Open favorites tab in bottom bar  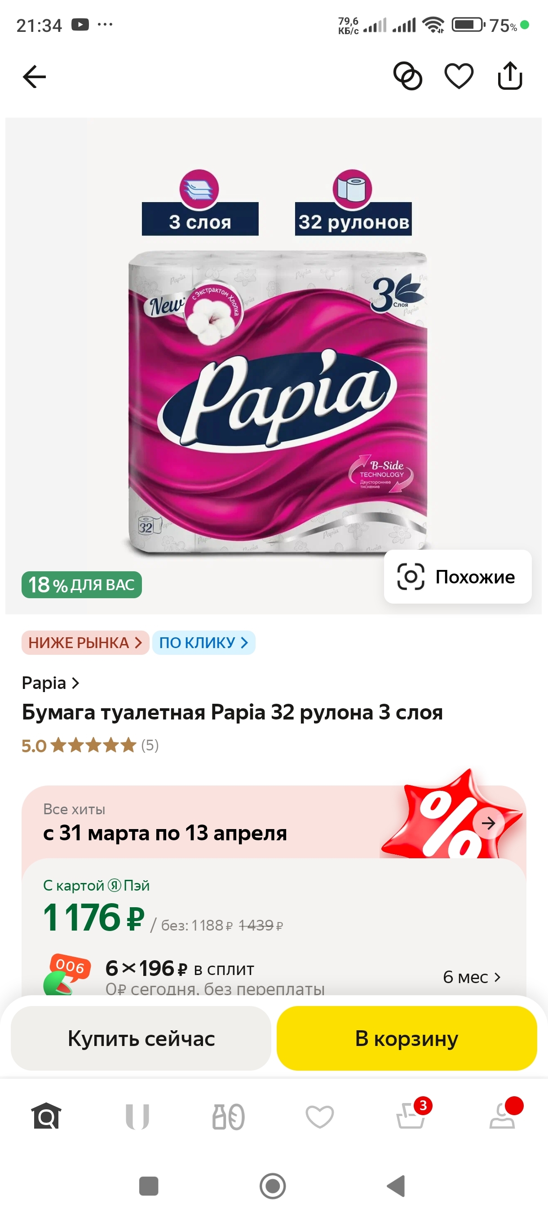320,1116
